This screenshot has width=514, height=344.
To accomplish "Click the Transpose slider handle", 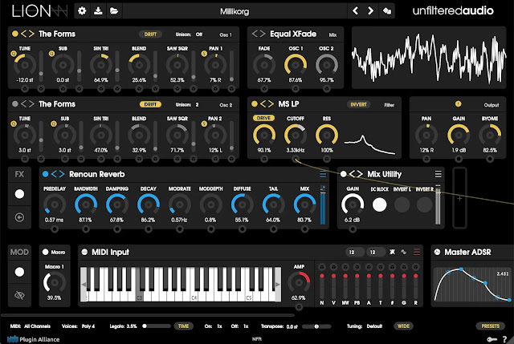I will pos(316,326).
